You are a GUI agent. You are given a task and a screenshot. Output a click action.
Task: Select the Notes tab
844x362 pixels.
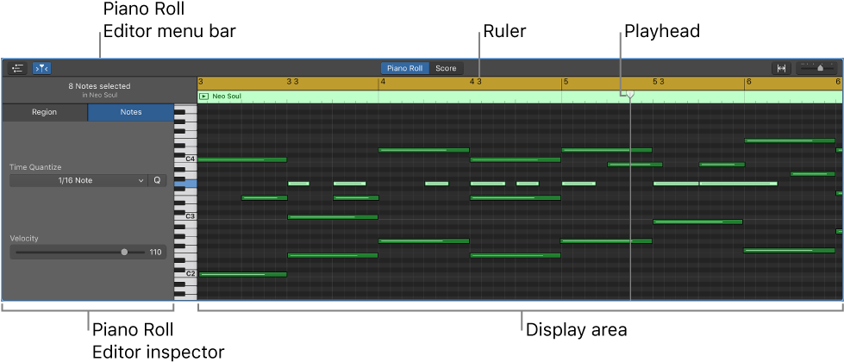click(x=131, y=112)
